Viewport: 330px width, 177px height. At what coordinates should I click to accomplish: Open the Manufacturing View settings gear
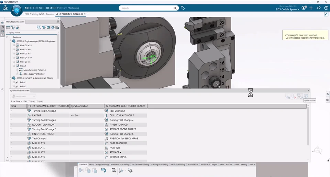(58, 22)
